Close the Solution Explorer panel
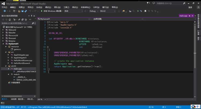201x109 pixels. click(34, 16)
